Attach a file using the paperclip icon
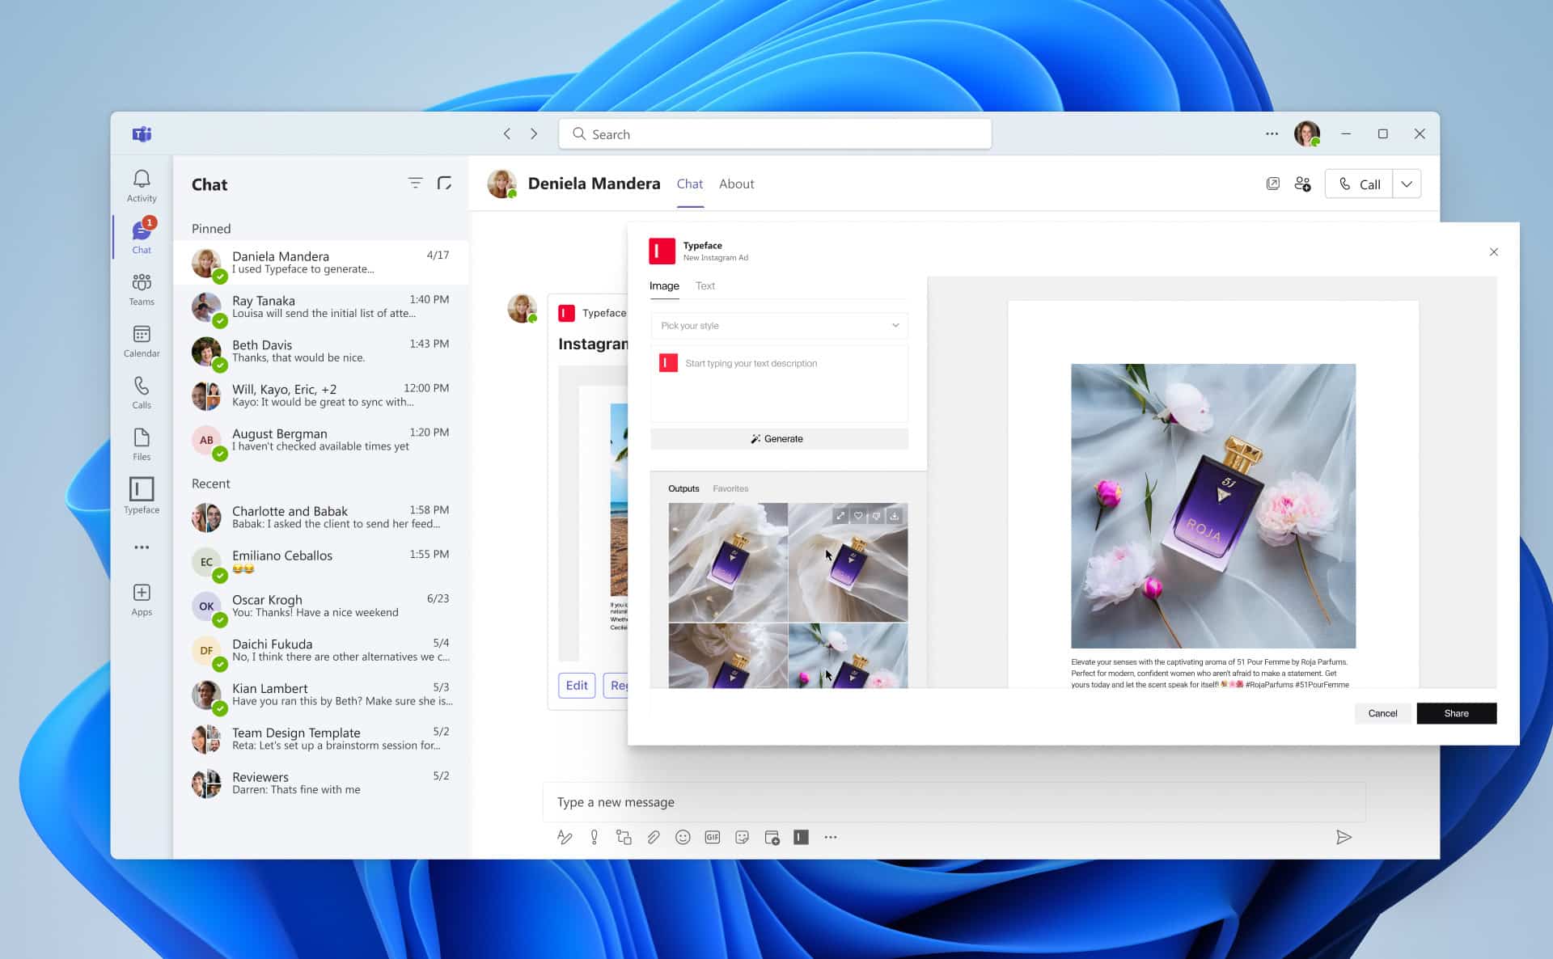Image resolution: width=1553 pixels, height=959 pixels. tap(654, 837)
